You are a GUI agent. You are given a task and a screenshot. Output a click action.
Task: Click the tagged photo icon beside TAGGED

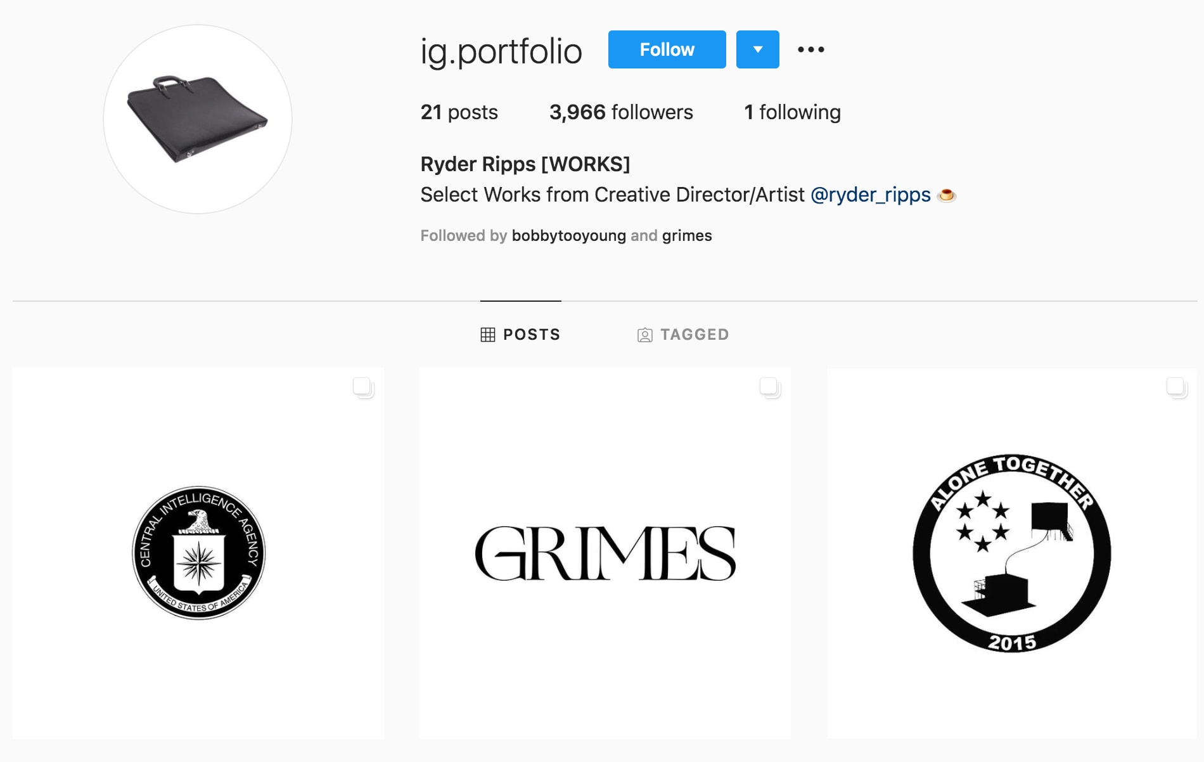644,335
